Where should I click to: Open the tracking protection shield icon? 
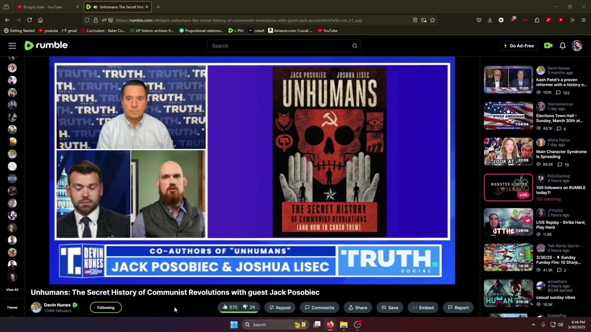click(x=87, y=20)
